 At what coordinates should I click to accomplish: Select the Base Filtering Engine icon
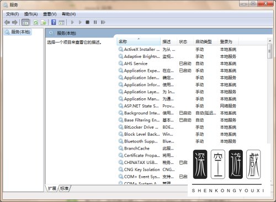[121, 120]
